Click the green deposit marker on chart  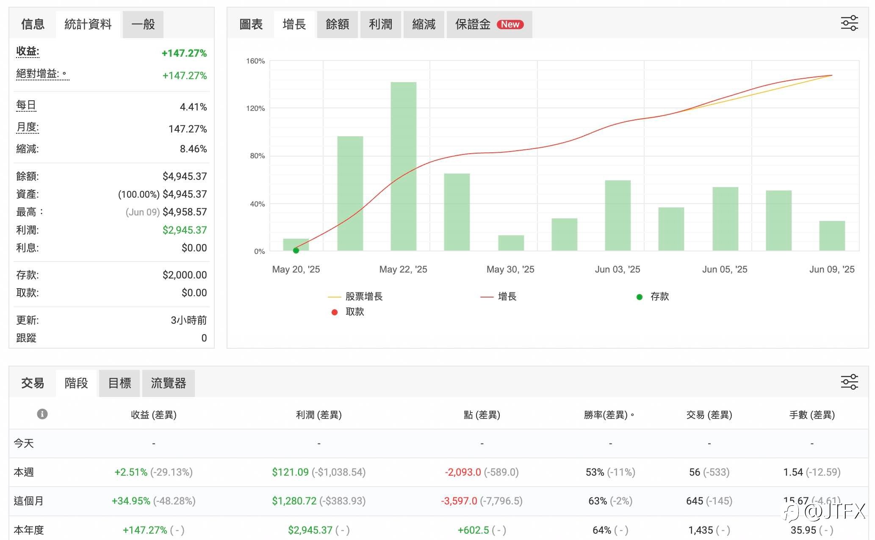tap(296, 251)
